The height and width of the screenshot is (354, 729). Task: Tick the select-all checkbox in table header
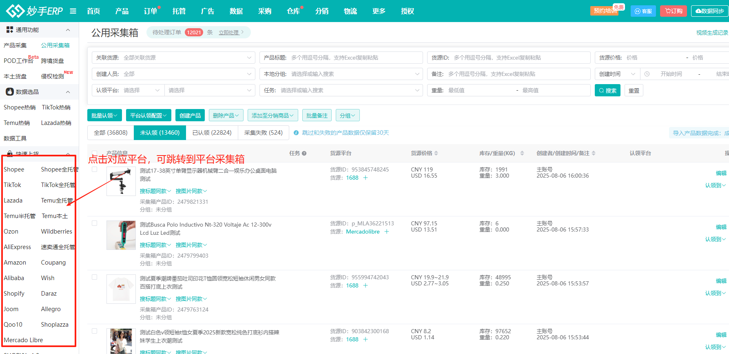point(95,153)
